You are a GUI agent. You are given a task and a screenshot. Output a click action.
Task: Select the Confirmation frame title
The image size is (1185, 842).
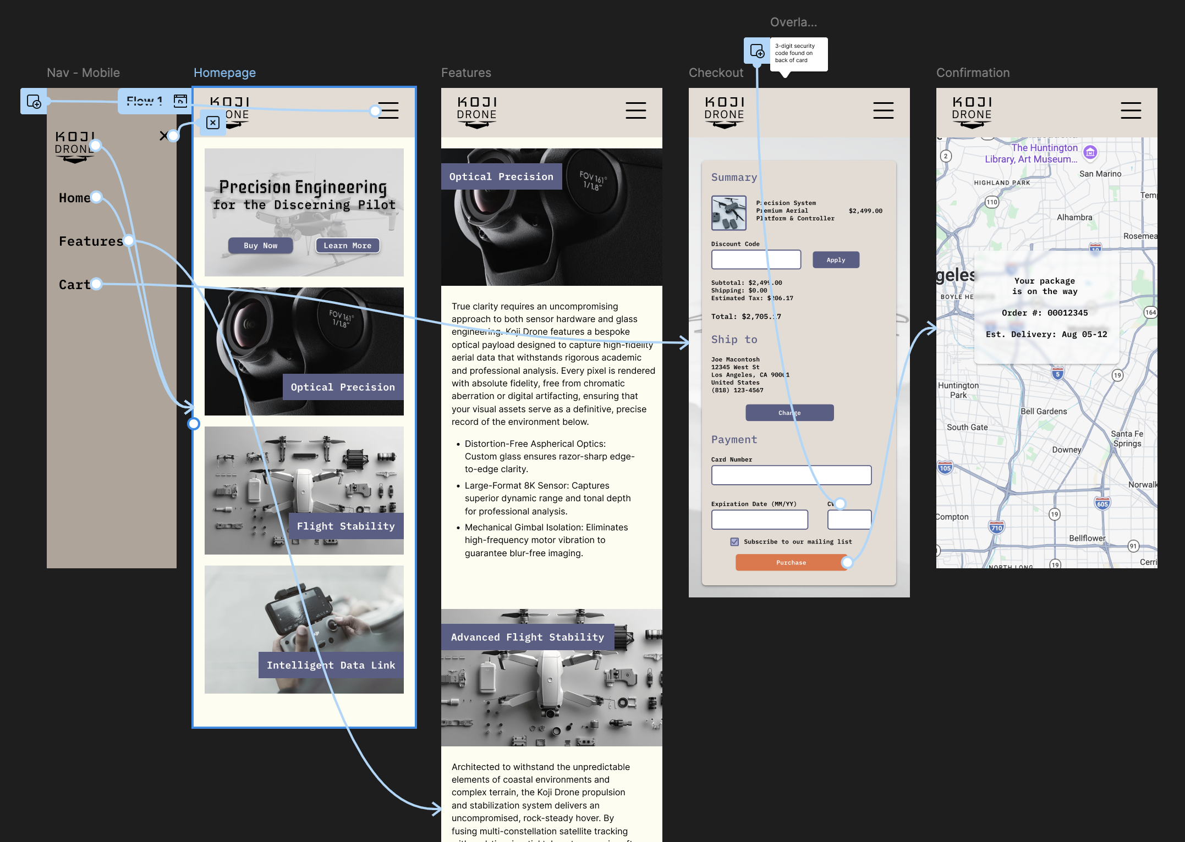click(x=973, y=73)
